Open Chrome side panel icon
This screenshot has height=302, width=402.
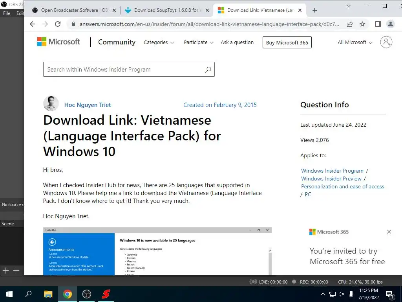378,24
